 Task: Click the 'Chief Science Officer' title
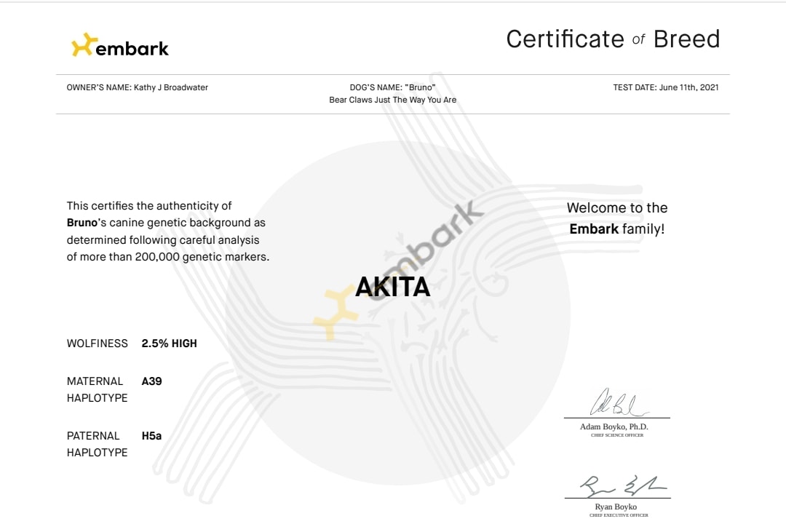point(617,435)
